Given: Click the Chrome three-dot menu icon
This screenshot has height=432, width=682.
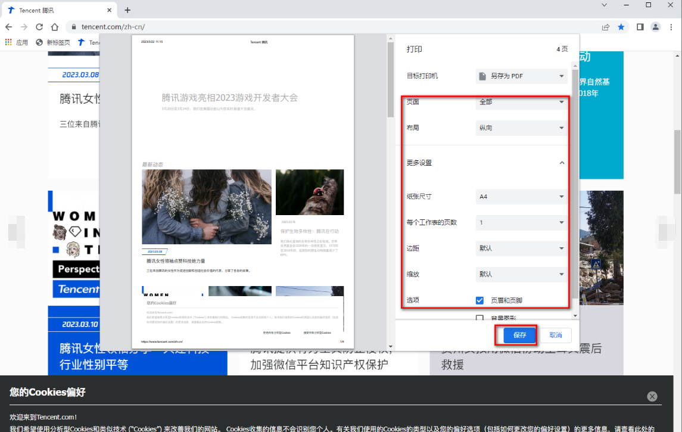Looking at the screenshot, I should click(672, 27).
